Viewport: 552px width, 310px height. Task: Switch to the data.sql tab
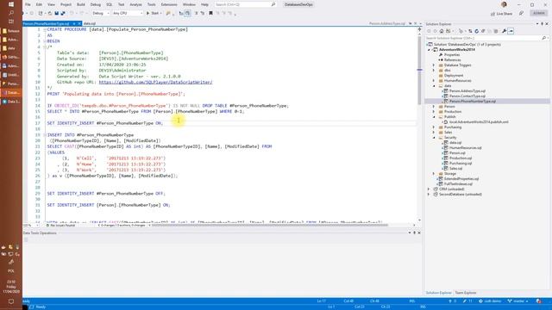tap(90, 23)
